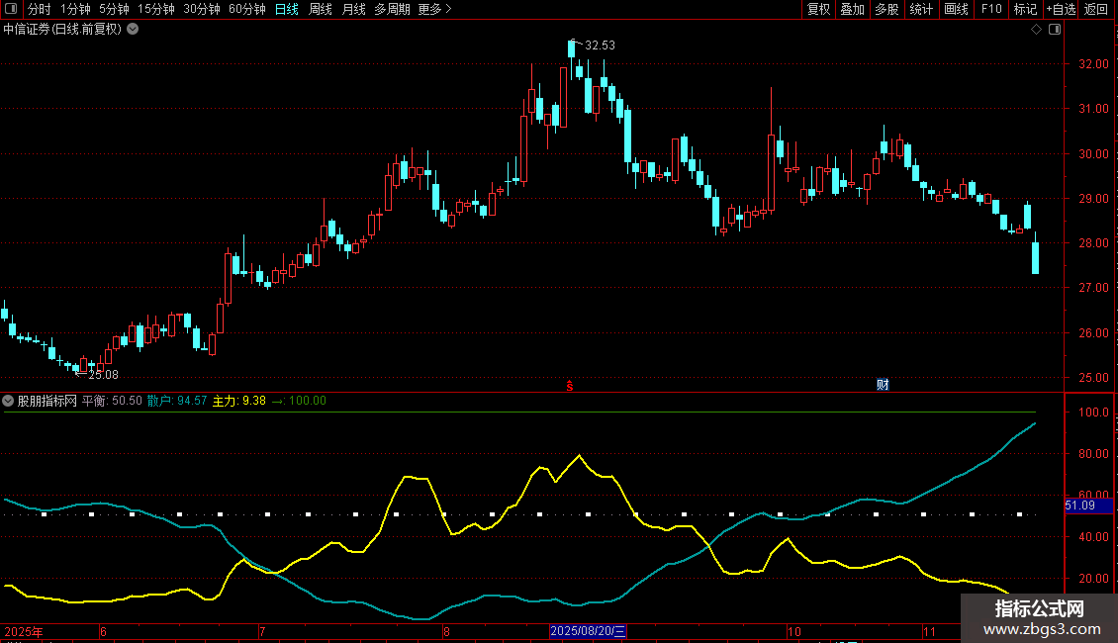Select the 30分钟 timeframe
1118x643 pixels.
point(202,9)
